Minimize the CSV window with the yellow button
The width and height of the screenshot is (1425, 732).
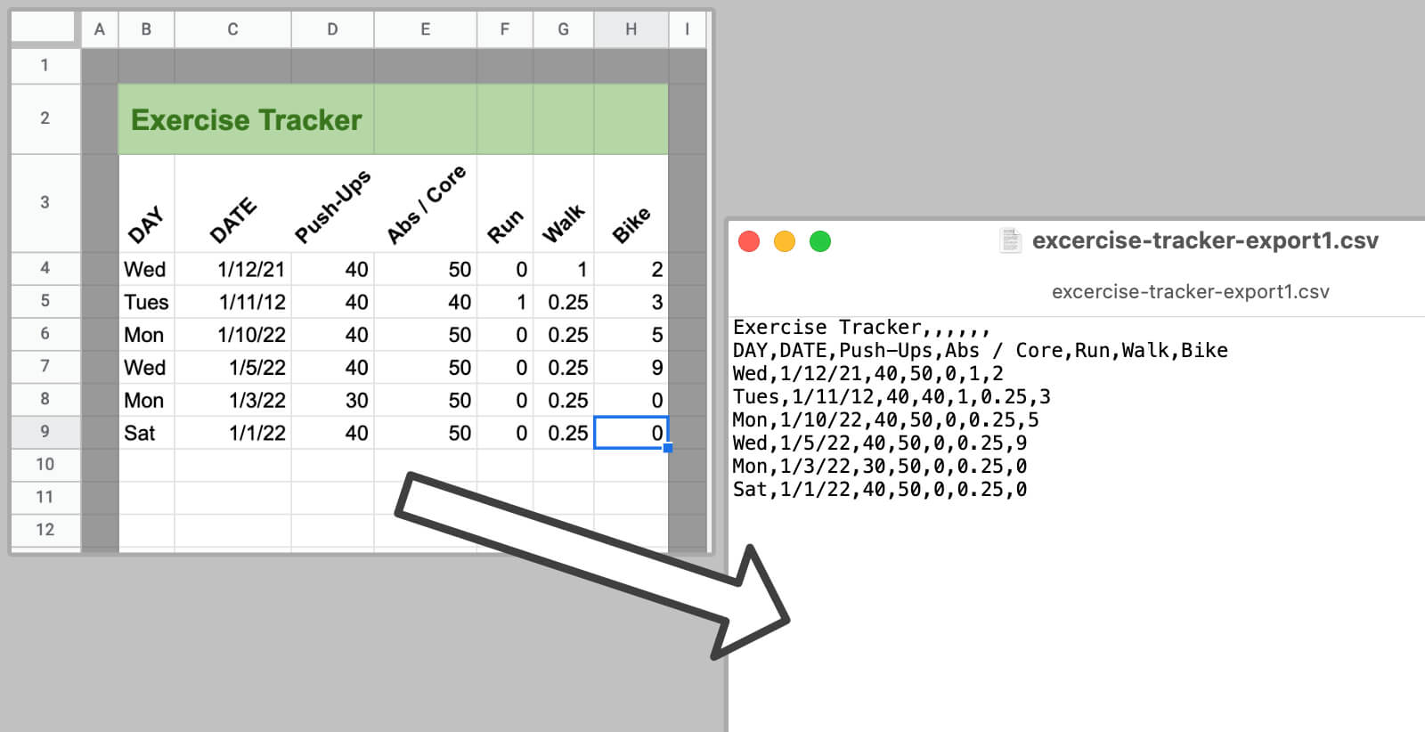pos(785,241)
